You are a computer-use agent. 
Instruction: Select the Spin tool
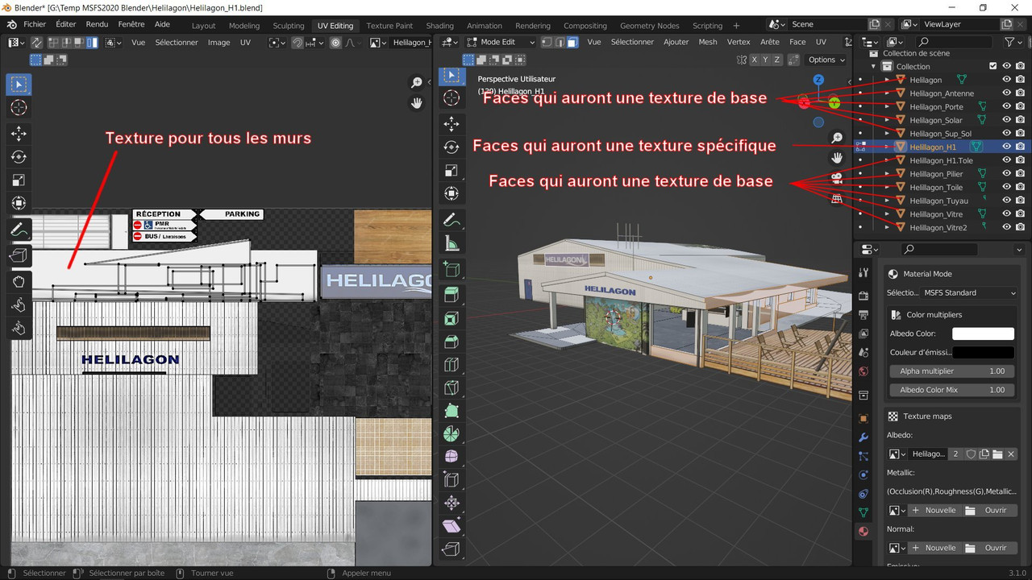tap(451, 434)
